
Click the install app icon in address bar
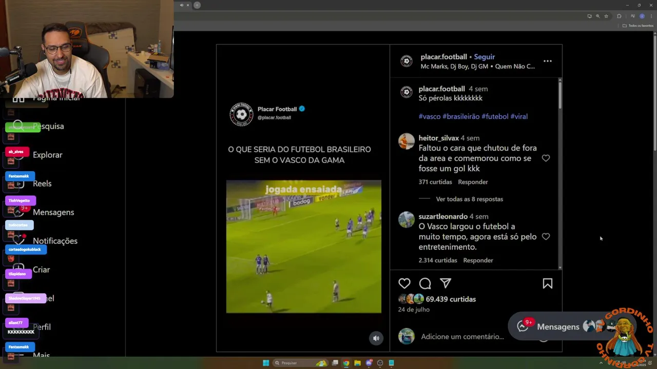[x=589, y=16]
